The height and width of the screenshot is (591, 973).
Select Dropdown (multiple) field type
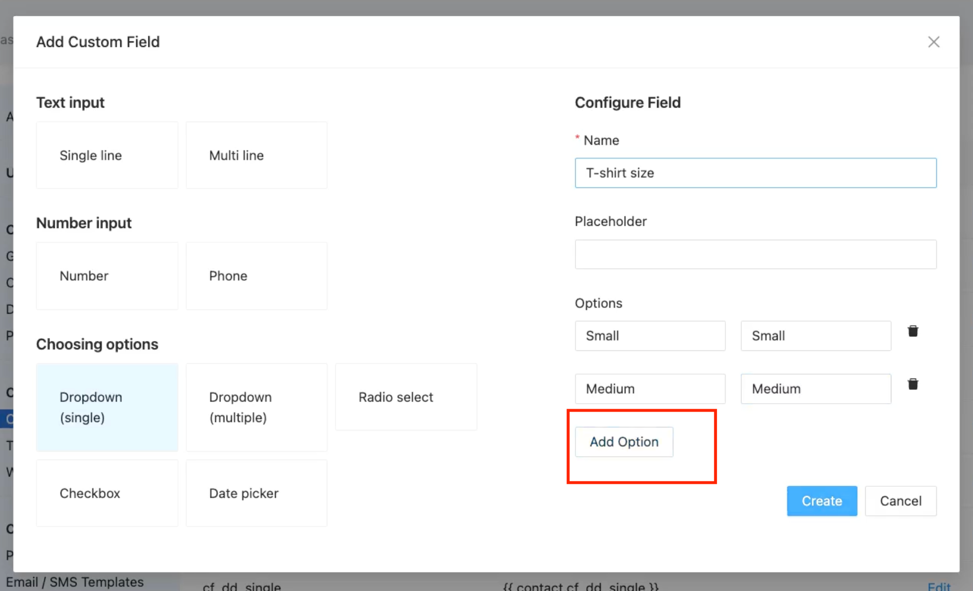[256, 407]
